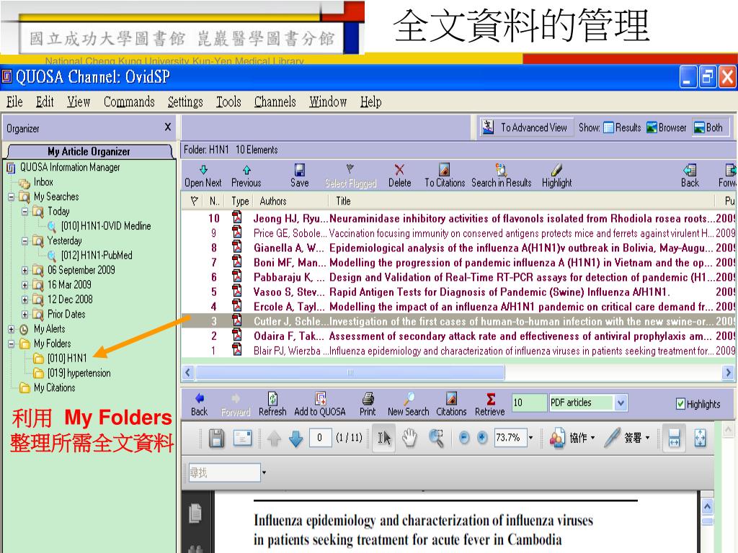Collapse the My Searches tree node
The image size is (738, 553).
pos(12,197)
